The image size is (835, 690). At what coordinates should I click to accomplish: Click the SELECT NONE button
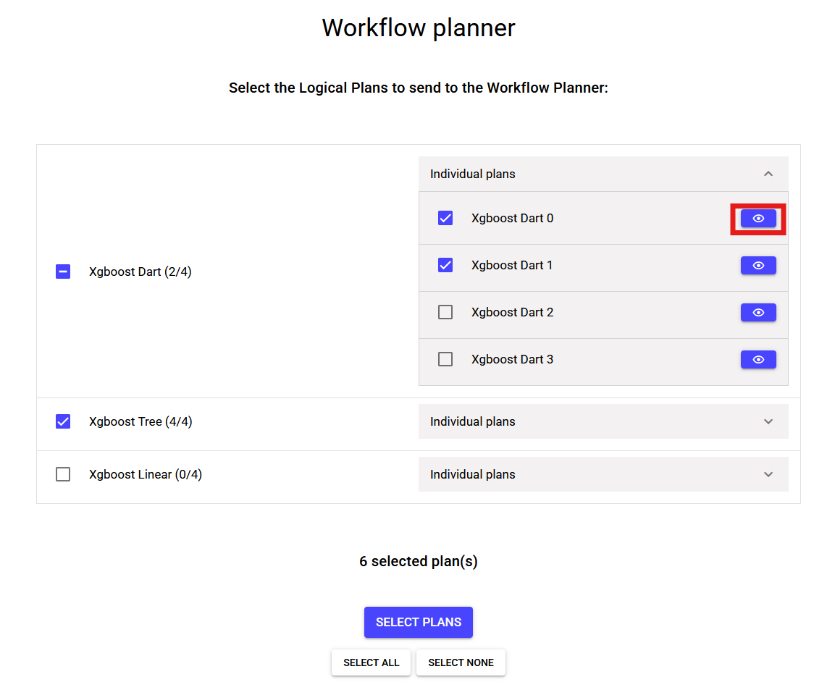[x=461, y=662]
